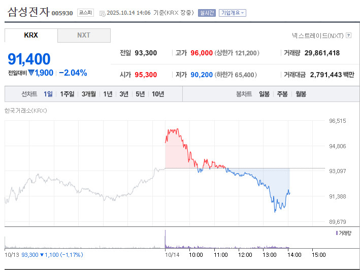Click the lower limit text 하한가 65,400

coord(236,75)
